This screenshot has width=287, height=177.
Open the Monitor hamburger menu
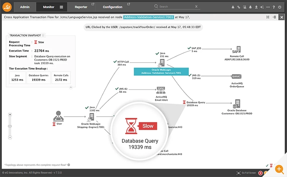click(x=61, y=7)
